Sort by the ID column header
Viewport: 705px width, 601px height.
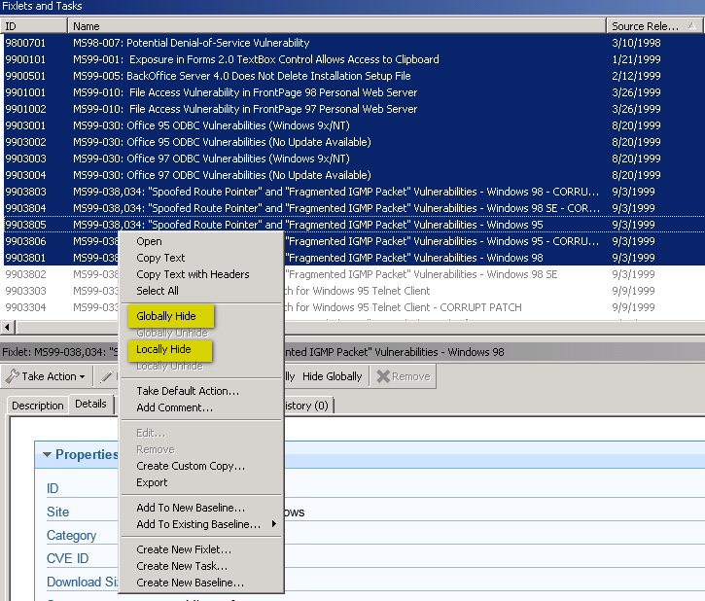(34, 26)
